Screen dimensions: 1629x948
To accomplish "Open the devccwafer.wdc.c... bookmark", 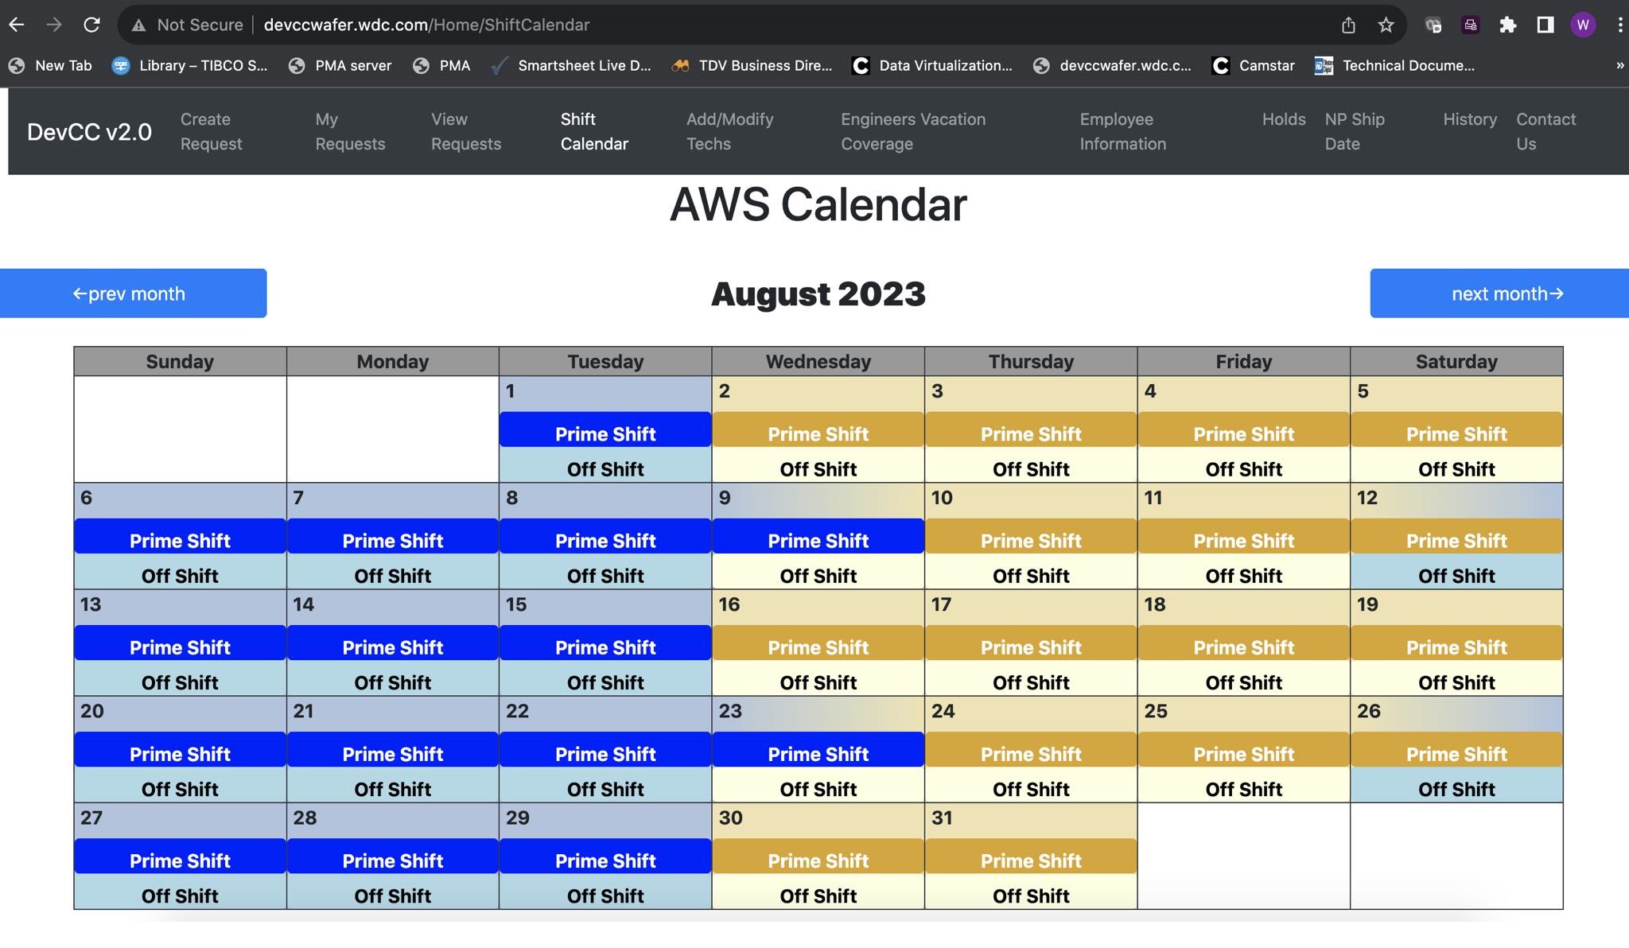I will [1111, 66].
